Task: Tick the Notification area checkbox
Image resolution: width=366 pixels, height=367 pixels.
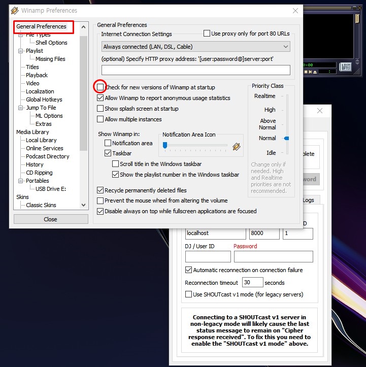Action: [x=108, y=143]
